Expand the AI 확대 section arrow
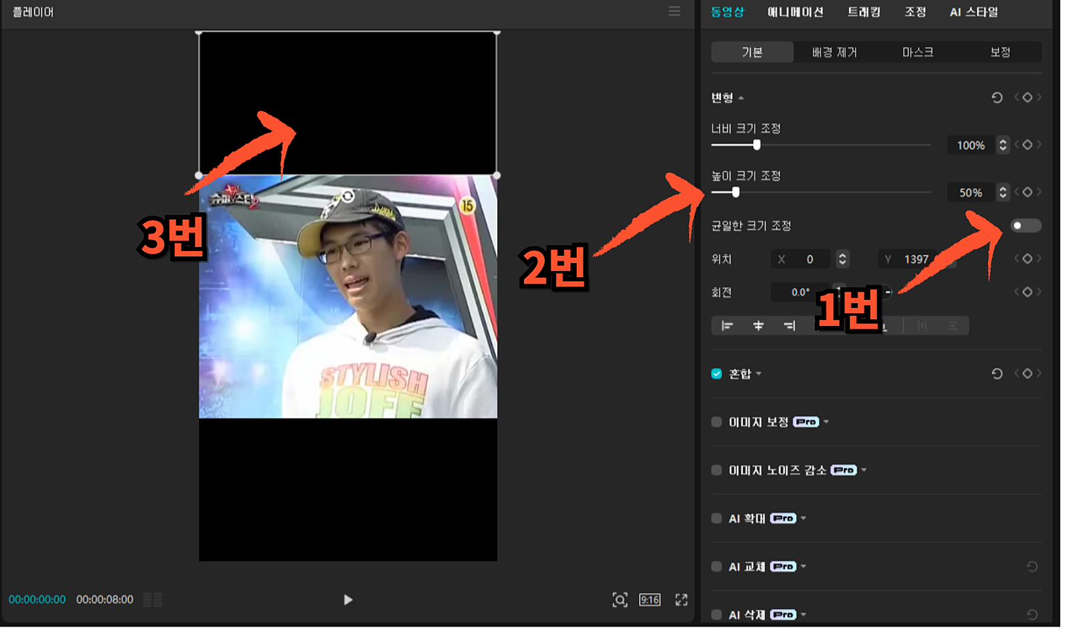This screenshot has height=641, width=1068. tap(804, 518)
